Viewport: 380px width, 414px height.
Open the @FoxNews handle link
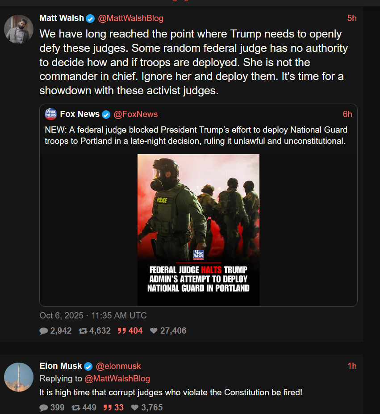point(135,114)
